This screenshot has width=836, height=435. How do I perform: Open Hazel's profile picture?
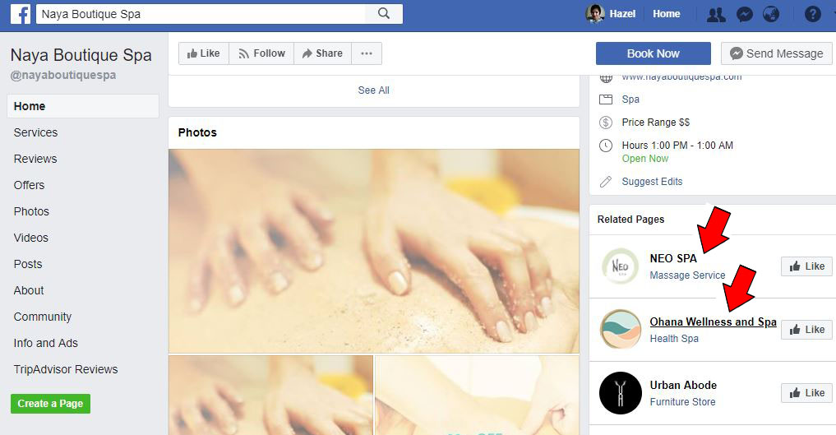tap(594, 14)
